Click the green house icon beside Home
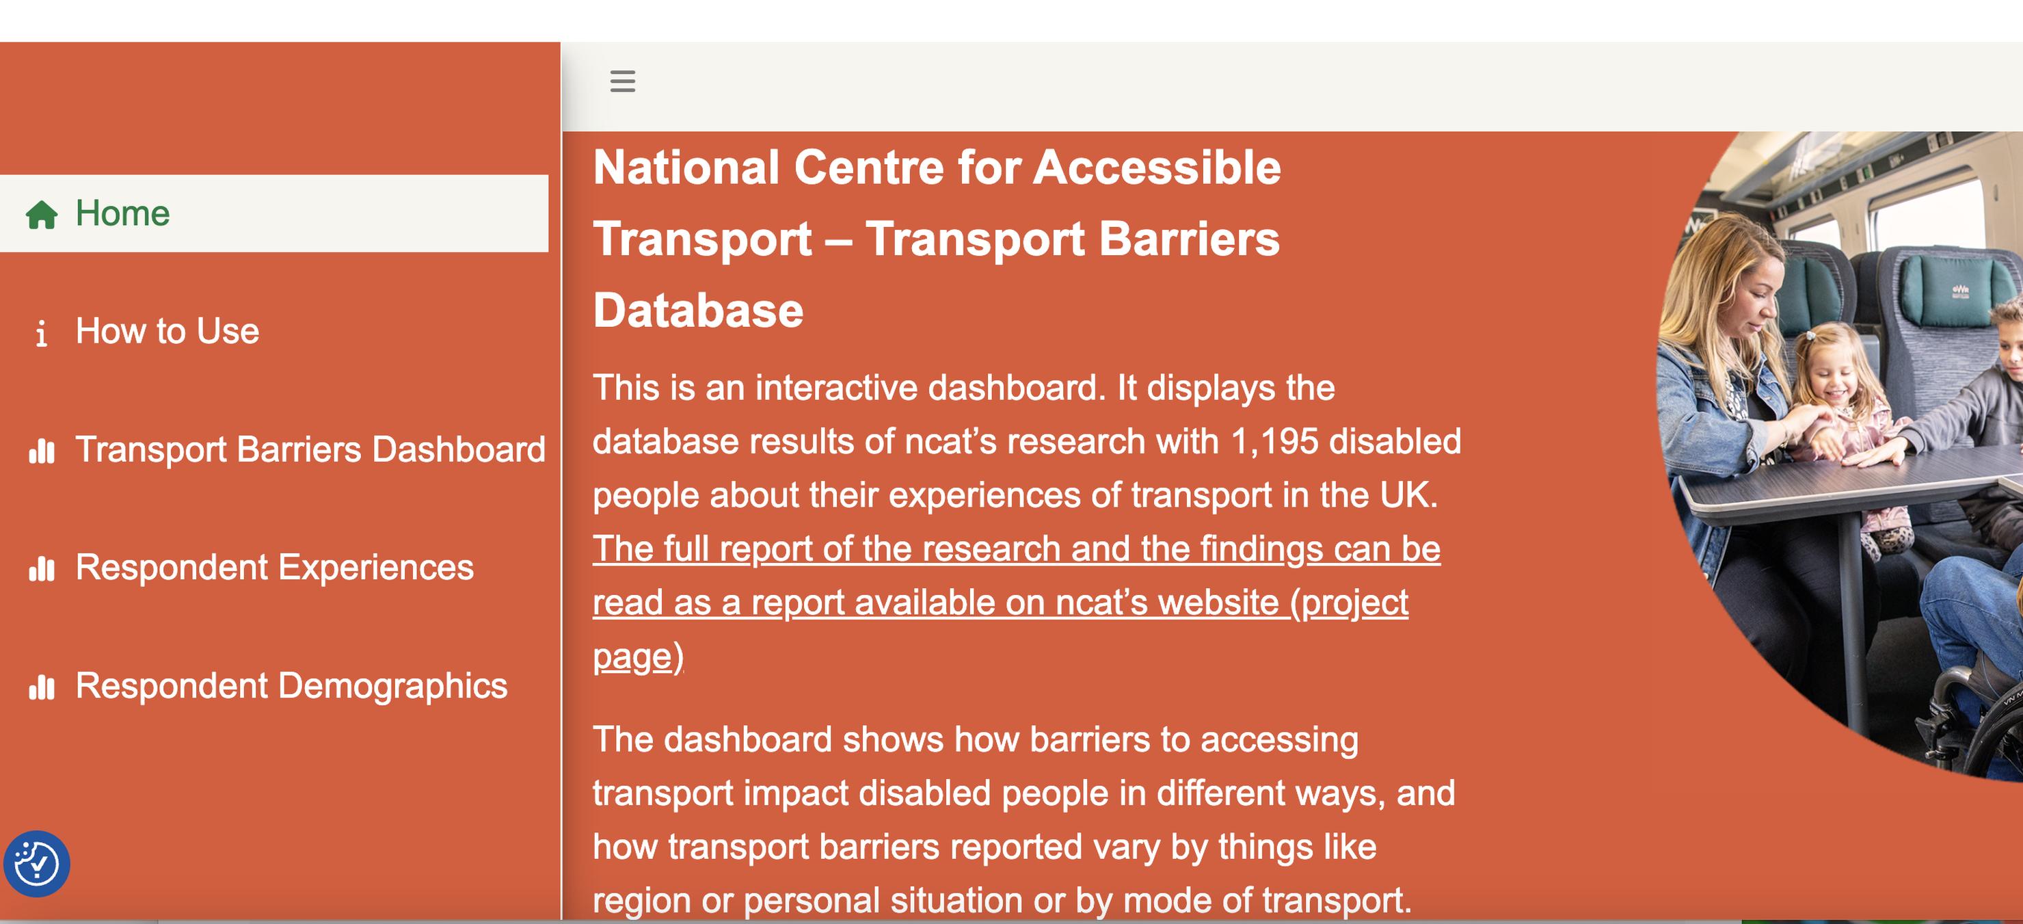Screen dimensions: 2023x924 pos(42,215)
